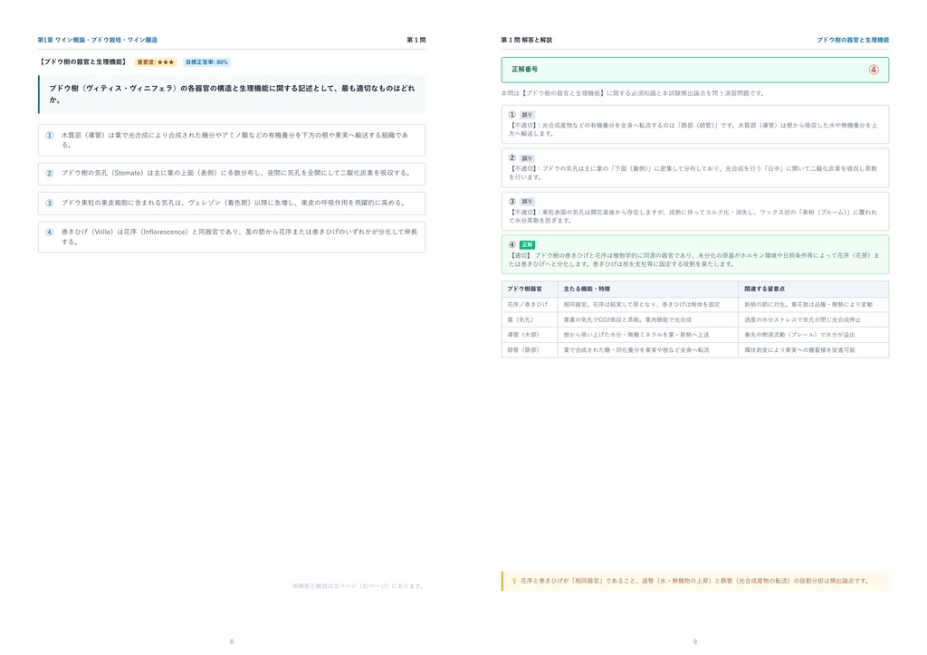Select answer option ② about Stomate
The width and height of the screenshot is (927, 655).
tap(232, 174)
